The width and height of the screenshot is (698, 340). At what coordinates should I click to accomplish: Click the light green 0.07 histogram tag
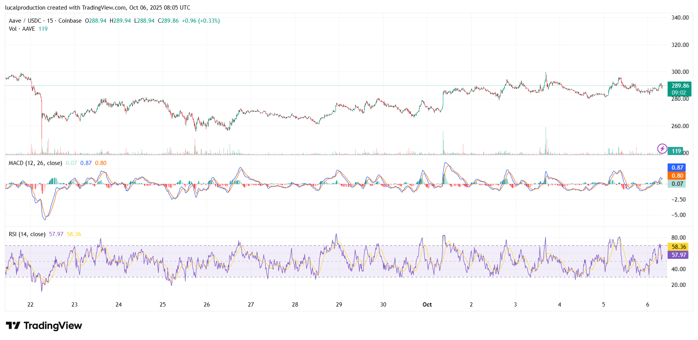pyautogui.click(x=677, y=184)
